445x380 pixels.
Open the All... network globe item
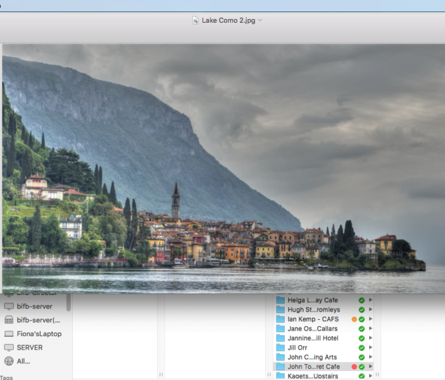point(23,361)
